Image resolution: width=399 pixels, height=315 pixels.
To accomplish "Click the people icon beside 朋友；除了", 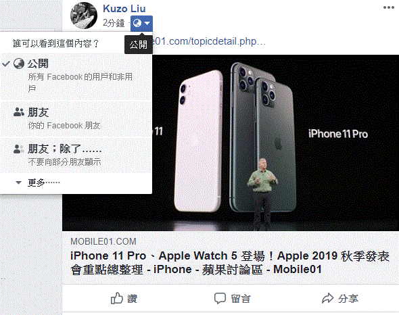I will [19, 149].
